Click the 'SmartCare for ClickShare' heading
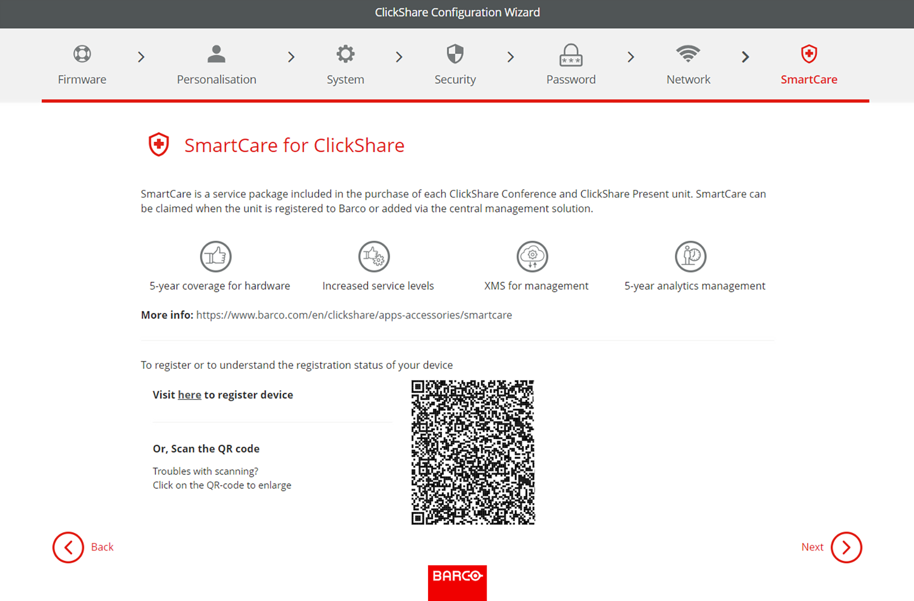 coord(294,145)
